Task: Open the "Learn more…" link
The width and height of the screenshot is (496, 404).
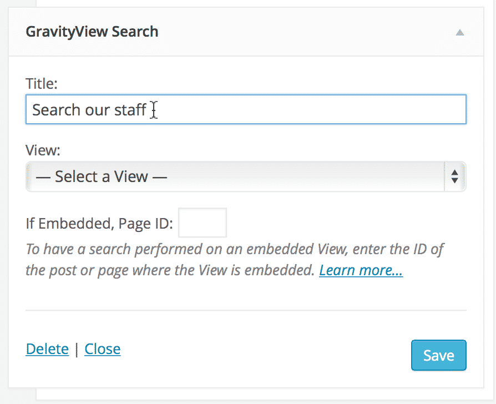Action: (361, 270)
